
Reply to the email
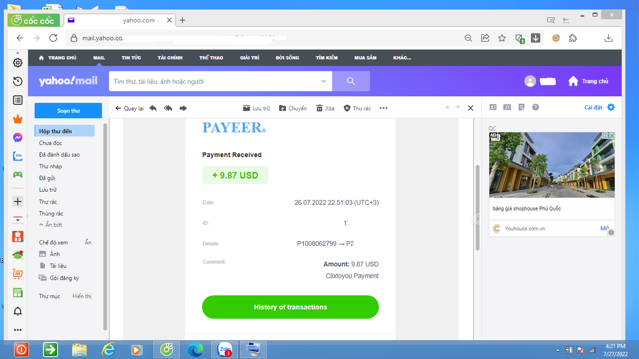[153, 108]
